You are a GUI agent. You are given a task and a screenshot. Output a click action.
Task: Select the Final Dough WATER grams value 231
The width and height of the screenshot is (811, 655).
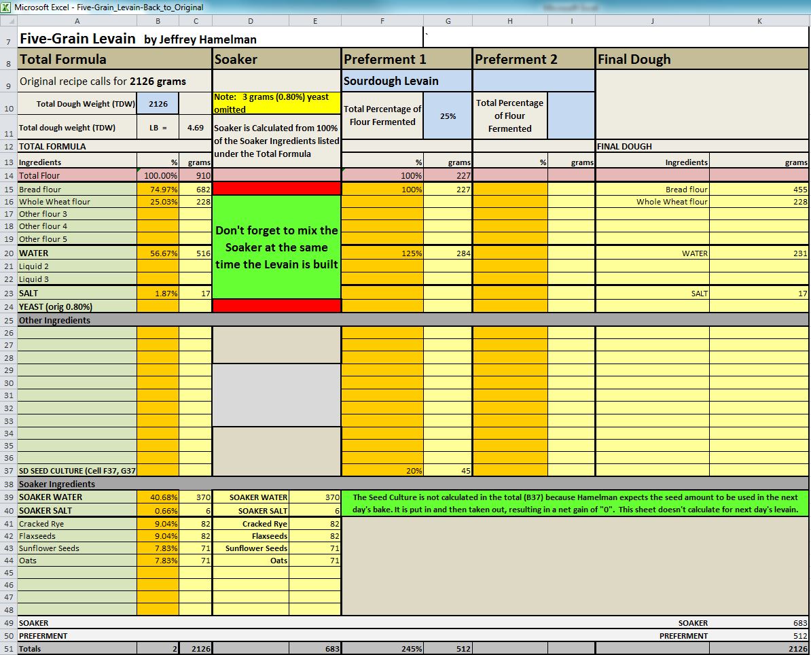tap(759, 253)
